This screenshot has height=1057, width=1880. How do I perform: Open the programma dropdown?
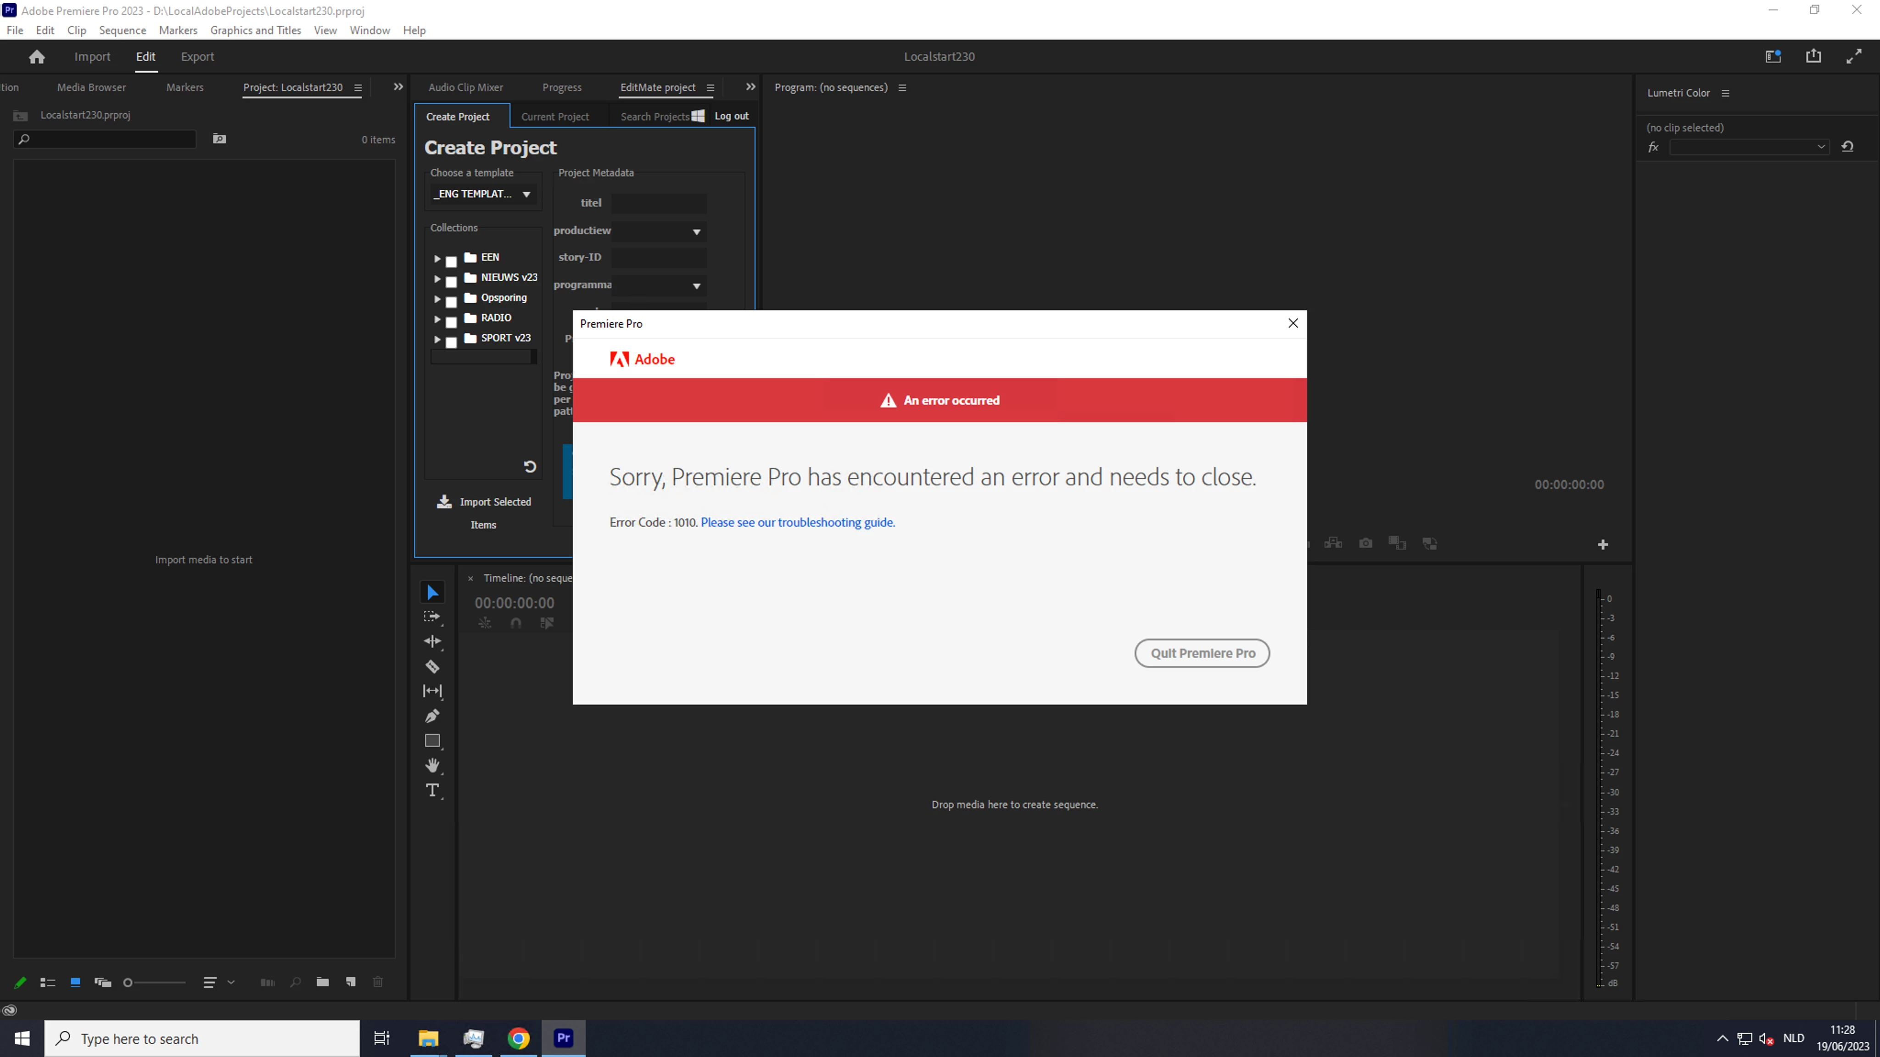696,286
